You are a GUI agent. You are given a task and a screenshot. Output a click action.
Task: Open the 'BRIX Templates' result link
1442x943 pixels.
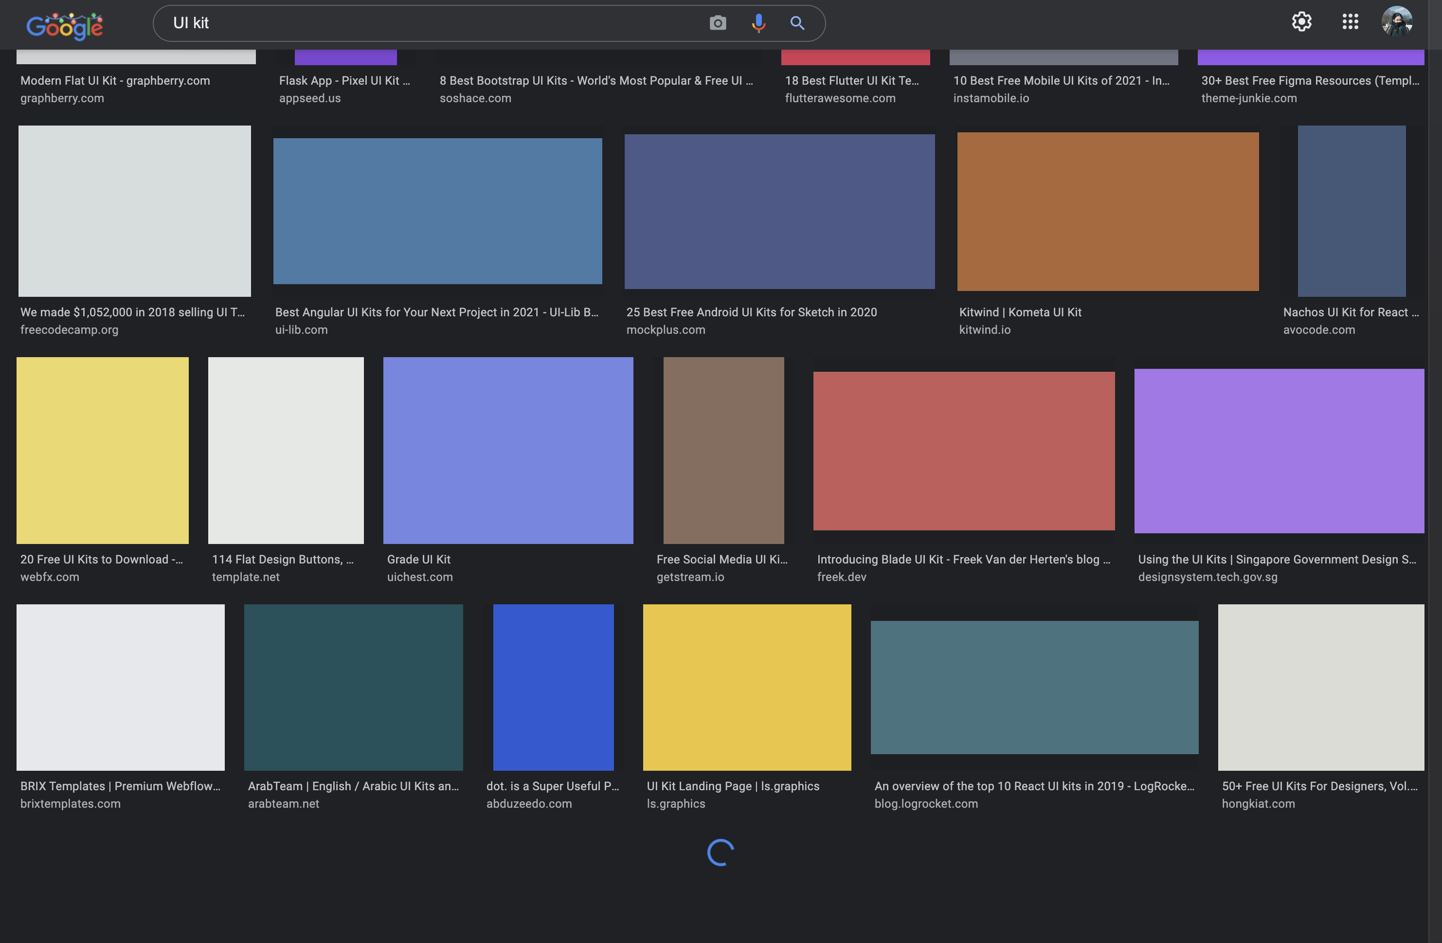click(120, 786)
